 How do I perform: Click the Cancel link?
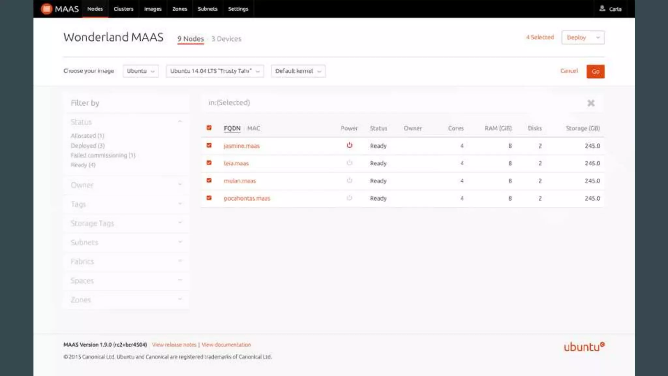[x=569, y=71]
